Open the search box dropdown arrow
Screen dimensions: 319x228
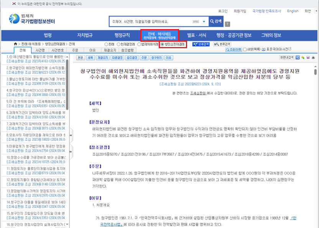(204, 21)
